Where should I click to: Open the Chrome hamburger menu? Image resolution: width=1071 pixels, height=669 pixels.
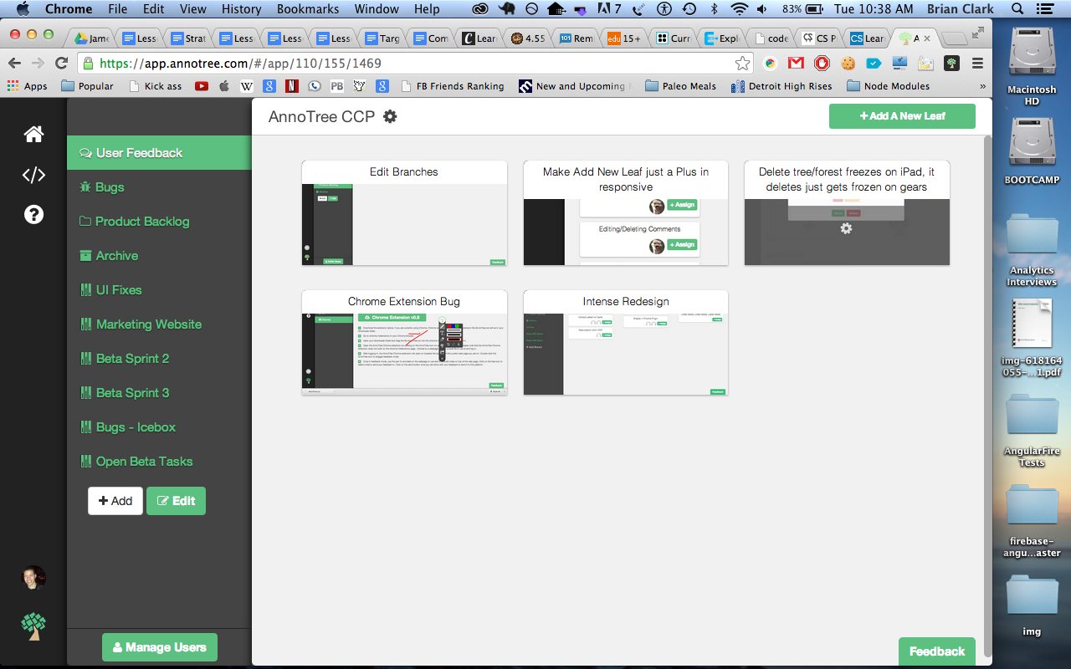977,64
